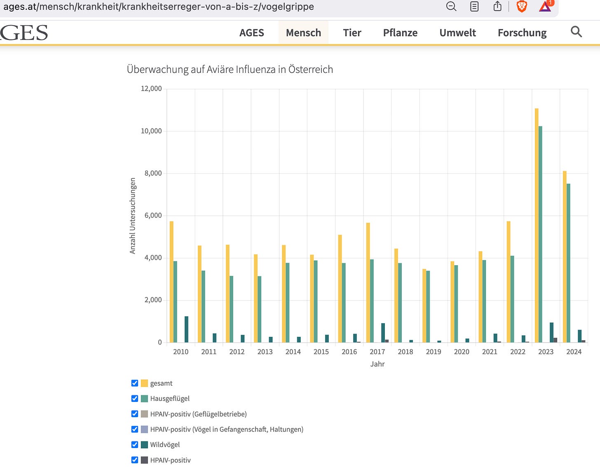Screen dimensions: 600x467
Task: Click the 2010 gesamt yellow bar
Action: (171, 282)
